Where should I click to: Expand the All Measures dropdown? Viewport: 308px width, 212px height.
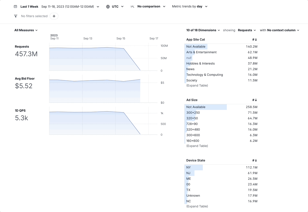click(26, 30)
